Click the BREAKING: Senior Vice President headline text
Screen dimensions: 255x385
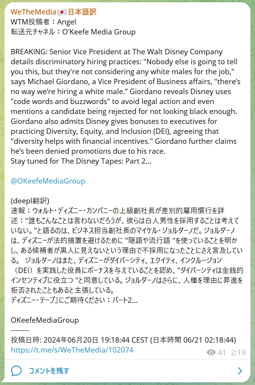(117, 52)
